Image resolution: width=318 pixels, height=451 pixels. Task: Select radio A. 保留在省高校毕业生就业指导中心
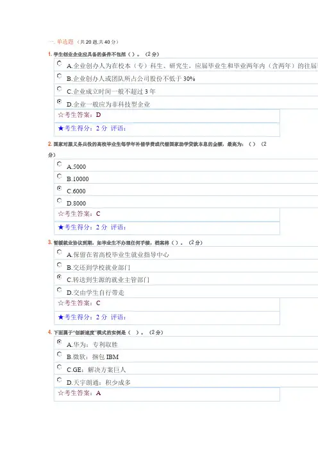coord(60,252)
